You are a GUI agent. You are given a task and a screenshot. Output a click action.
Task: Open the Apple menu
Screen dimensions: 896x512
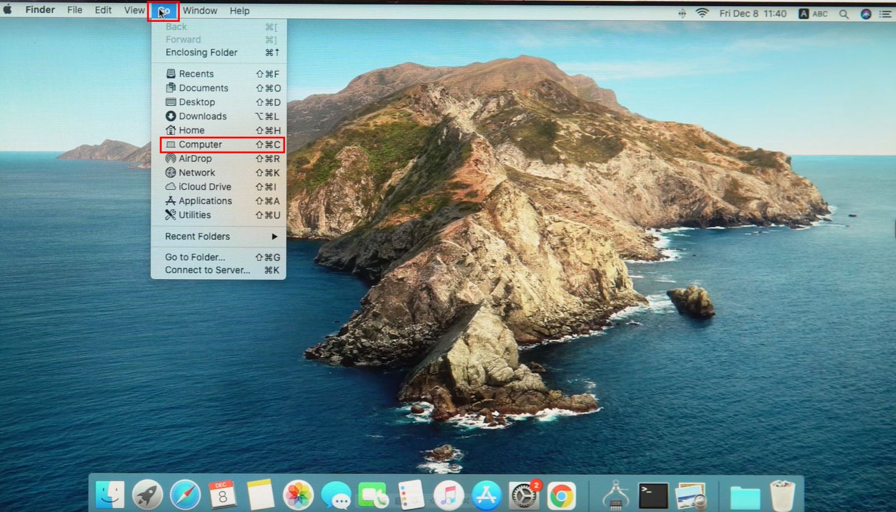click(x=7, y=10)
